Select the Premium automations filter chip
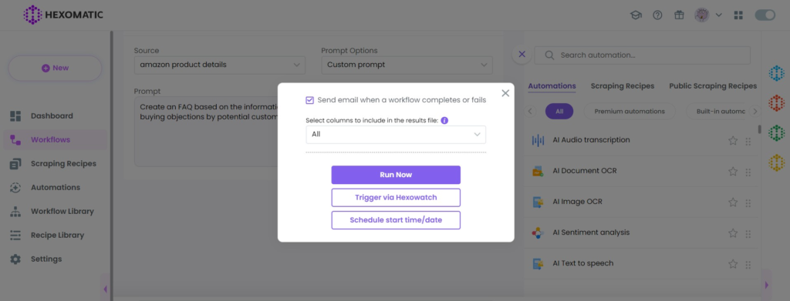 click(x=630, y=111)
